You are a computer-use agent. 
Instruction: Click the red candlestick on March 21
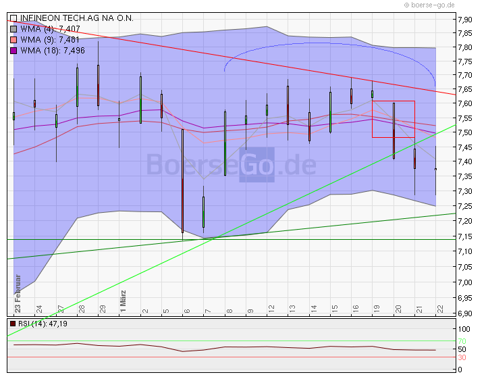[414, 159]
